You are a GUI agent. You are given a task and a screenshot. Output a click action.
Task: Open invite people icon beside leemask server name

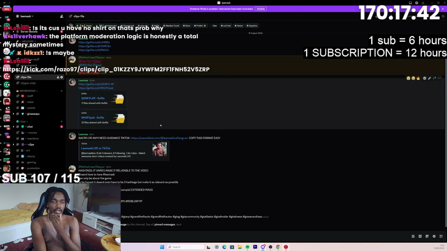pyautogui.click(x=62, y=16)
